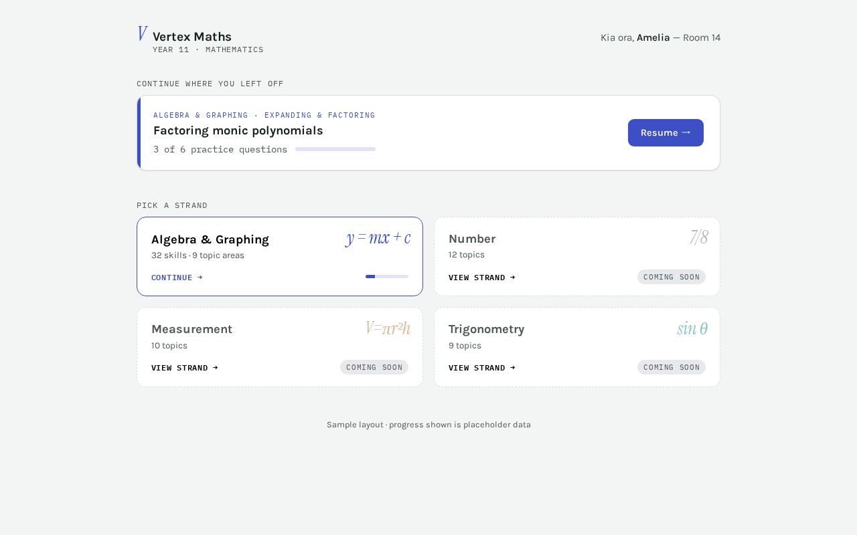Click the 32 skills · 9 topic areas text
Image resolution: width=857 pixels, height=535 pixels.
[198, 255]
